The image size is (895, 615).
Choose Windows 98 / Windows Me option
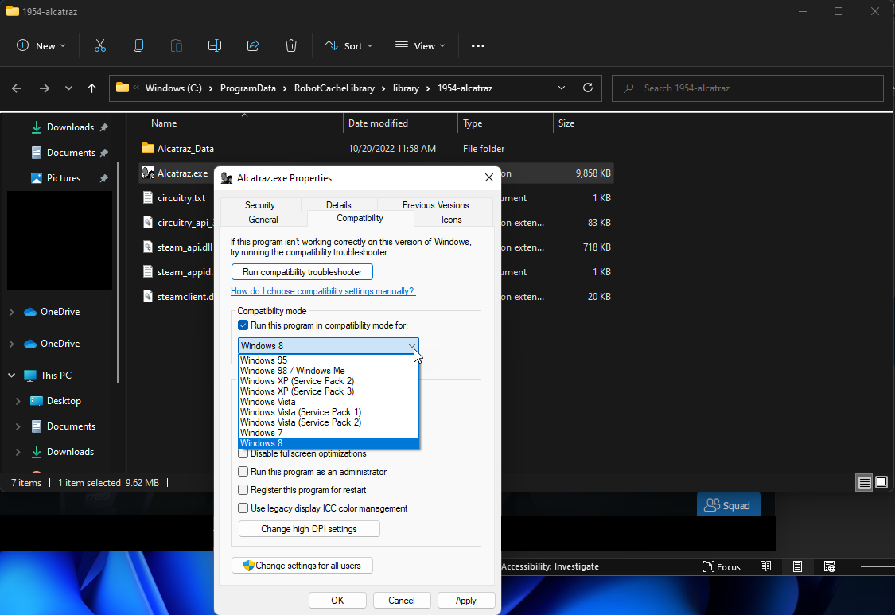(x=329, y=371)
